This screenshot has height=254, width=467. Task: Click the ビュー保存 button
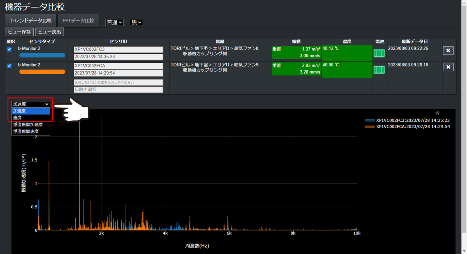[x=19, y=32]
